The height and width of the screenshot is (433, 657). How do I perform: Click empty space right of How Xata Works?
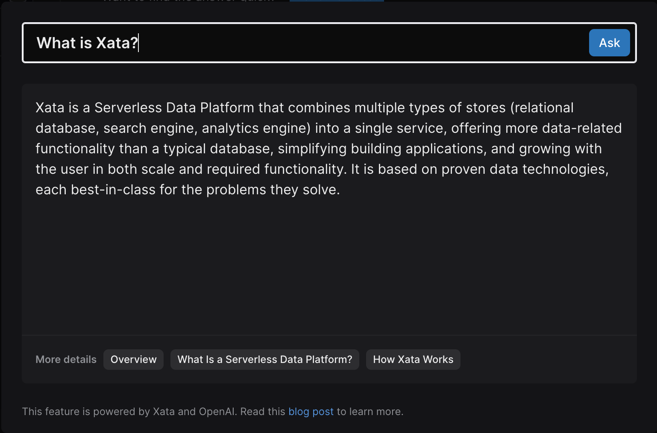click(x=547, y=360)
